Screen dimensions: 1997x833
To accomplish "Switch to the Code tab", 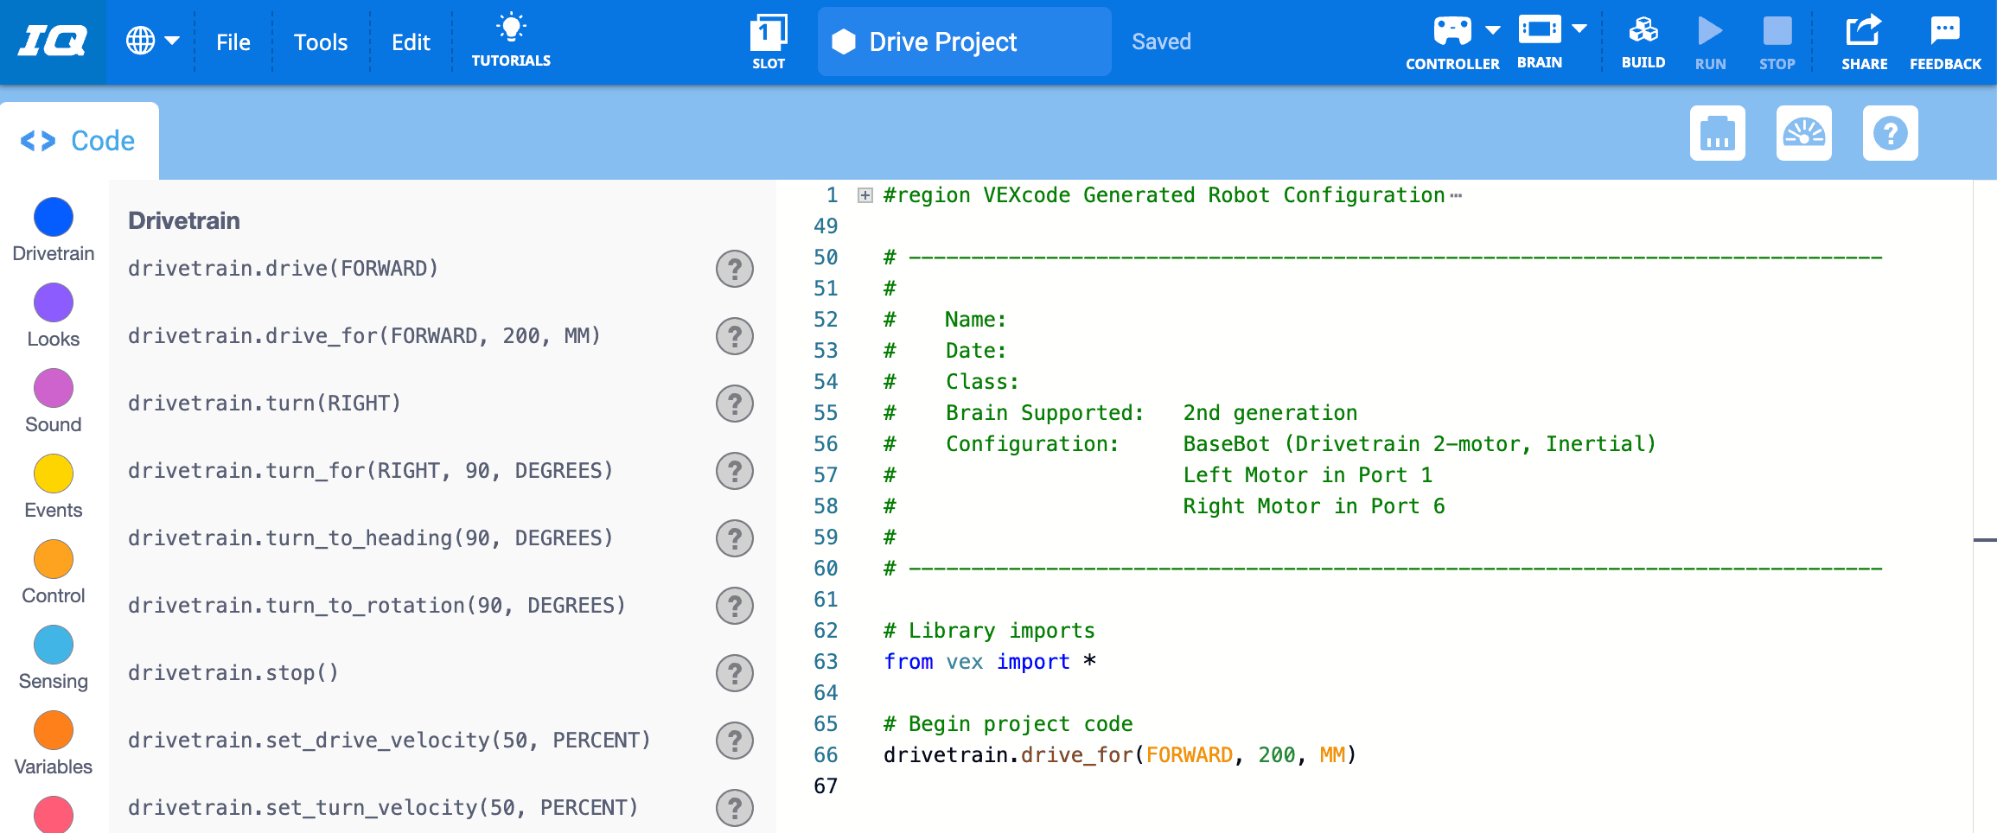I will 80,139.
